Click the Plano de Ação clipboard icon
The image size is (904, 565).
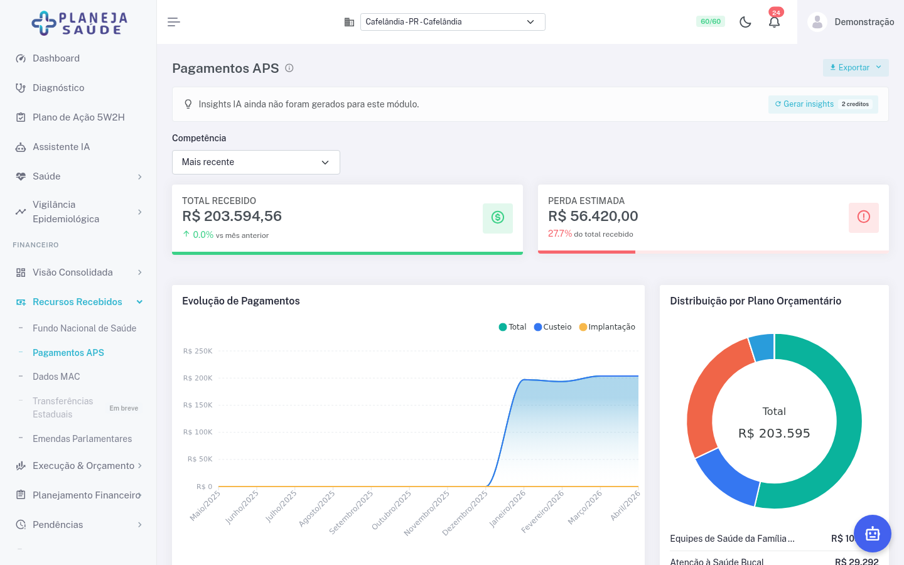21,117
